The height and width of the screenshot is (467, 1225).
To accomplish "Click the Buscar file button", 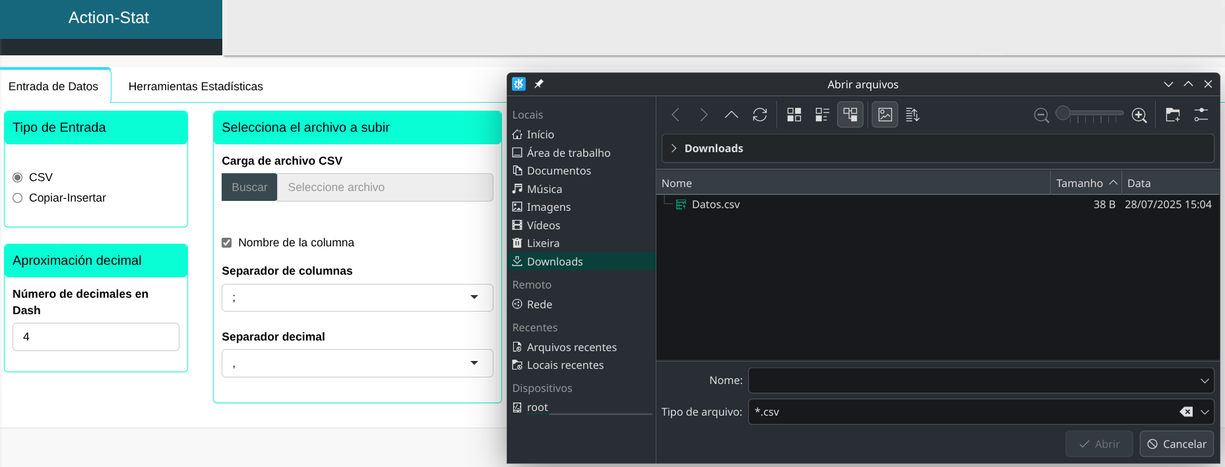I will pos(249,187).
